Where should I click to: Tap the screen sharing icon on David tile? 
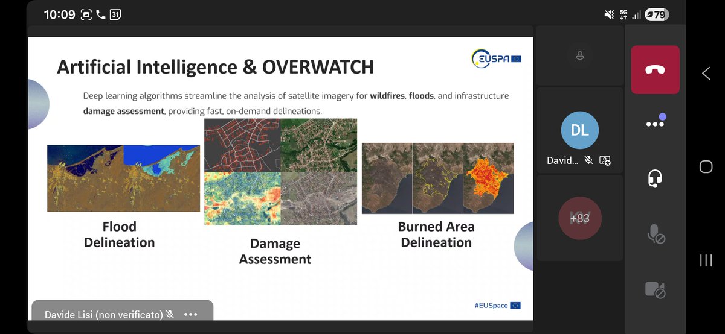pos(605,161)
